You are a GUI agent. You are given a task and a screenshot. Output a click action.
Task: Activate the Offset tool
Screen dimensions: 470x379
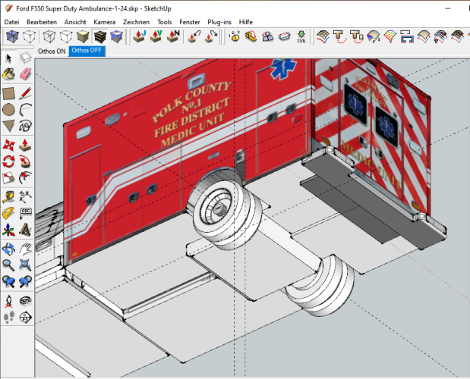point(26,177)
